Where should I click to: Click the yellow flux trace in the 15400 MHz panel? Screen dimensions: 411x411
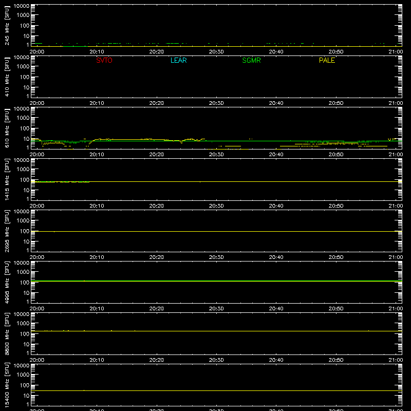(216, 391)
